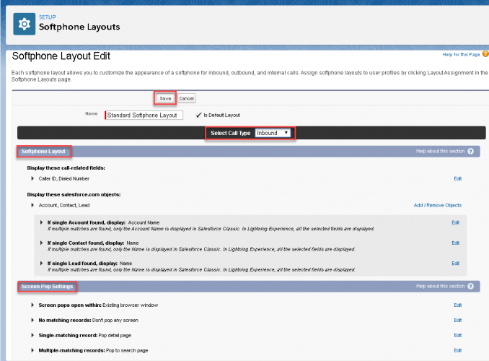The image size is (489, 361).
Task: Edit the Multiple-matching records setting
Action: click(457, 350)
